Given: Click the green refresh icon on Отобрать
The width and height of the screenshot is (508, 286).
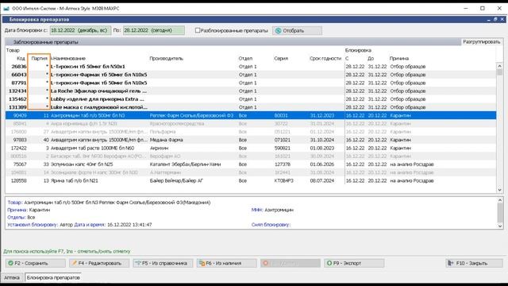Looking at the screenshot, I should coord(278,31).
